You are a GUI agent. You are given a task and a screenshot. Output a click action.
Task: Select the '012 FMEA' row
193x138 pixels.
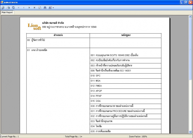point(125,86)
